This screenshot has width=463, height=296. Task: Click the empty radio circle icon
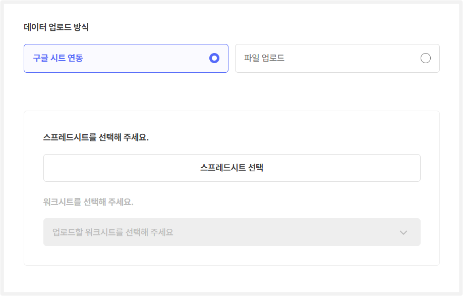point(425,58)
